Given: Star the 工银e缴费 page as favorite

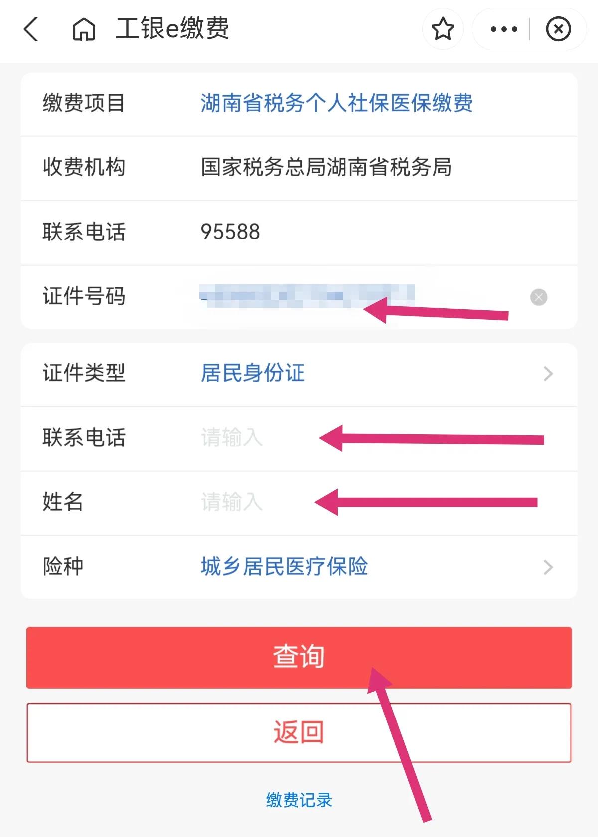Looking at the screenshot, I should [x=443, y=29].
